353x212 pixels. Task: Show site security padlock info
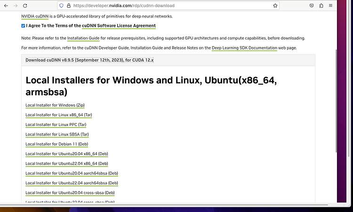69,6
